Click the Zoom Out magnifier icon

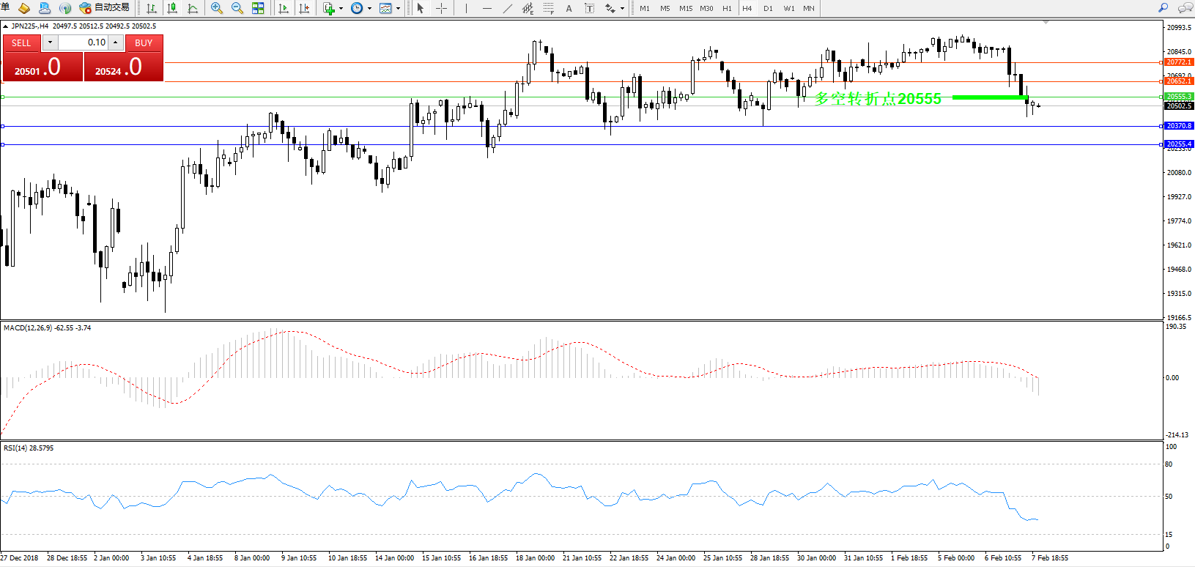pyautogui.click(x=237, y=8)
